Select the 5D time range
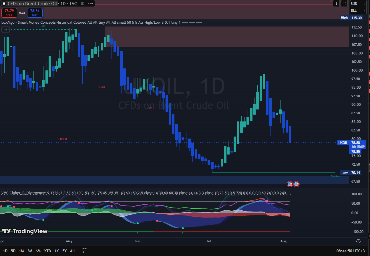The height and width of the screenshot is (256, 370). pos(13,251)
